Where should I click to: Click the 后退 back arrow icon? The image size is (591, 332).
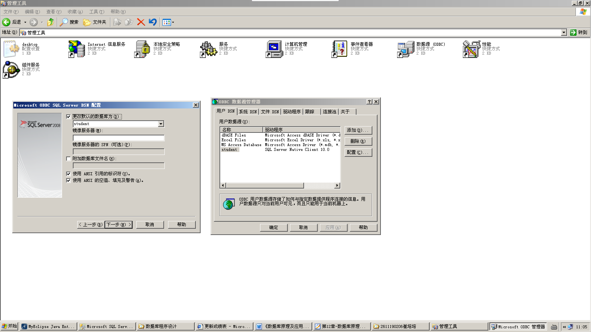pyautogui.click(x=6, y=22)
